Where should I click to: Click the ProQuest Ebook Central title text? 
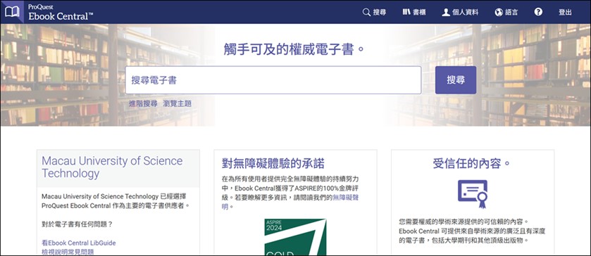61,13
